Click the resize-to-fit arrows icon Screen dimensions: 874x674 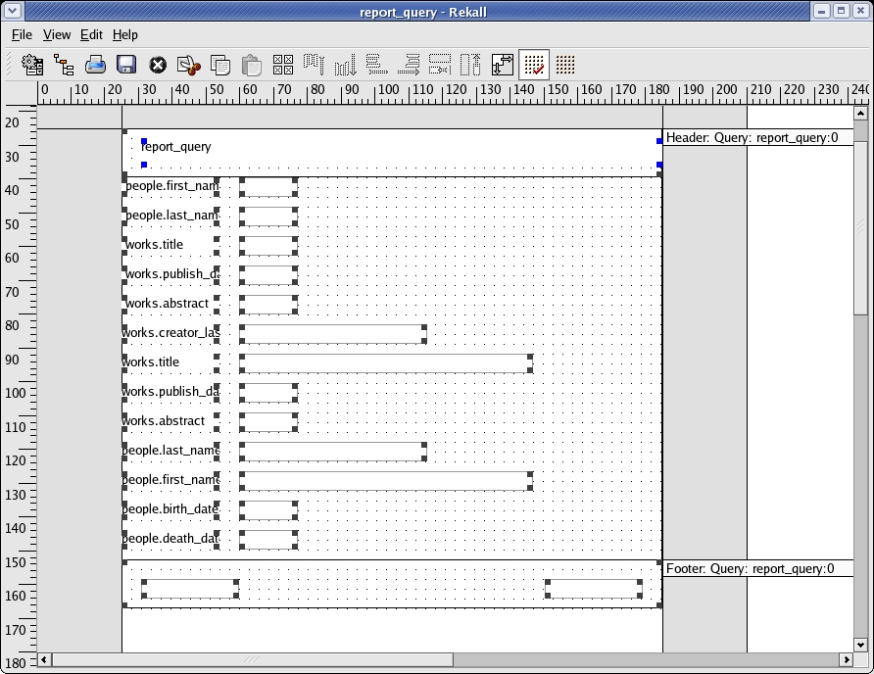click(x=503, y=66)
